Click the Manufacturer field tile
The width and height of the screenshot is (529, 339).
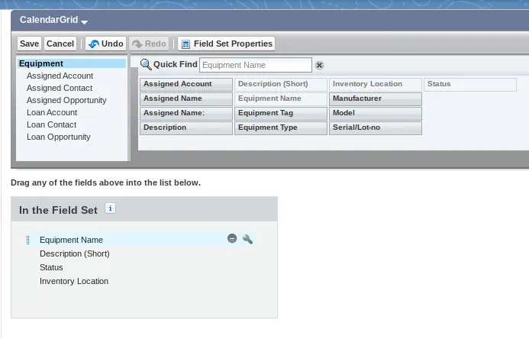click(376, 98)
